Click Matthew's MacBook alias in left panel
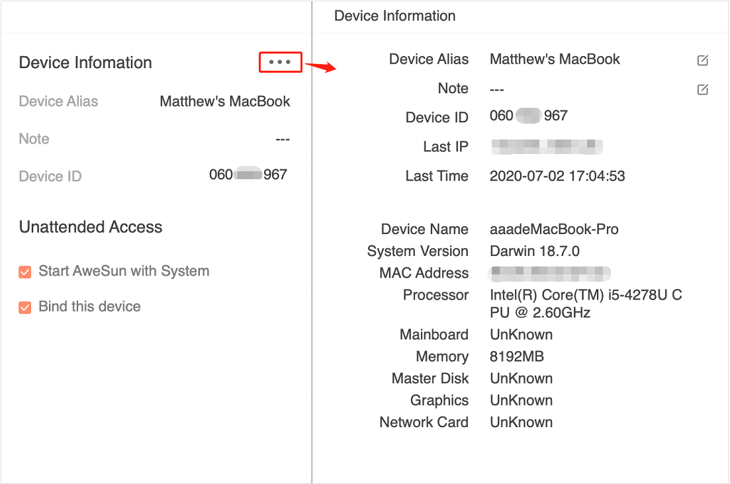 tap(225, 102)
